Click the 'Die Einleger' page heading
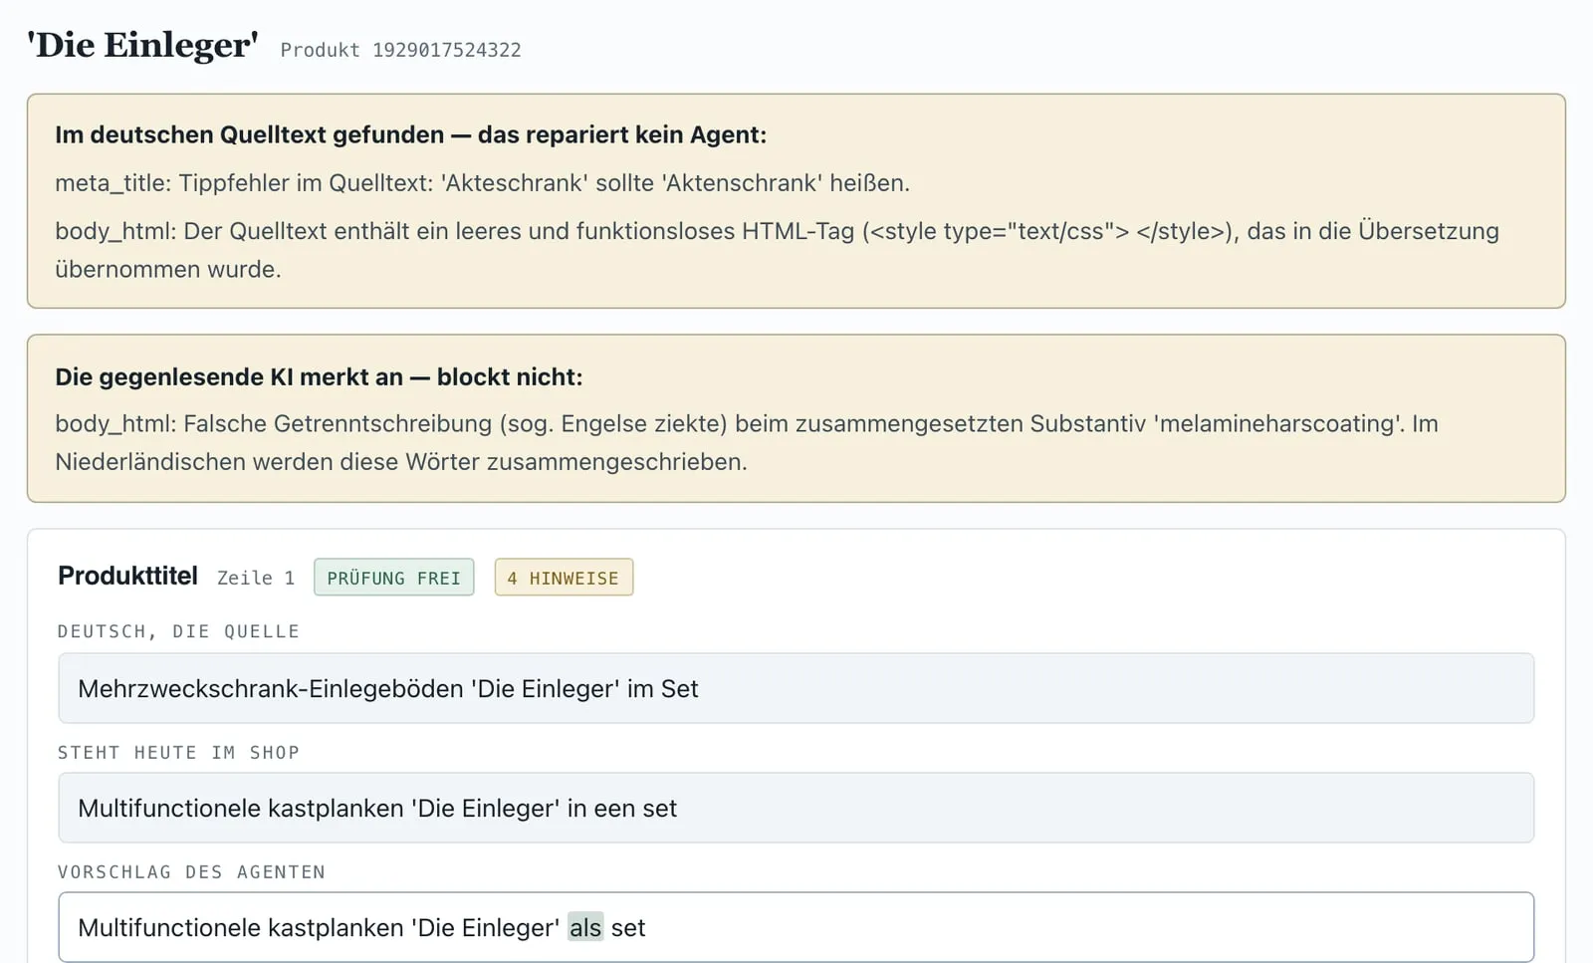This screenshot has width=1593, height=963. coord(142,46)
